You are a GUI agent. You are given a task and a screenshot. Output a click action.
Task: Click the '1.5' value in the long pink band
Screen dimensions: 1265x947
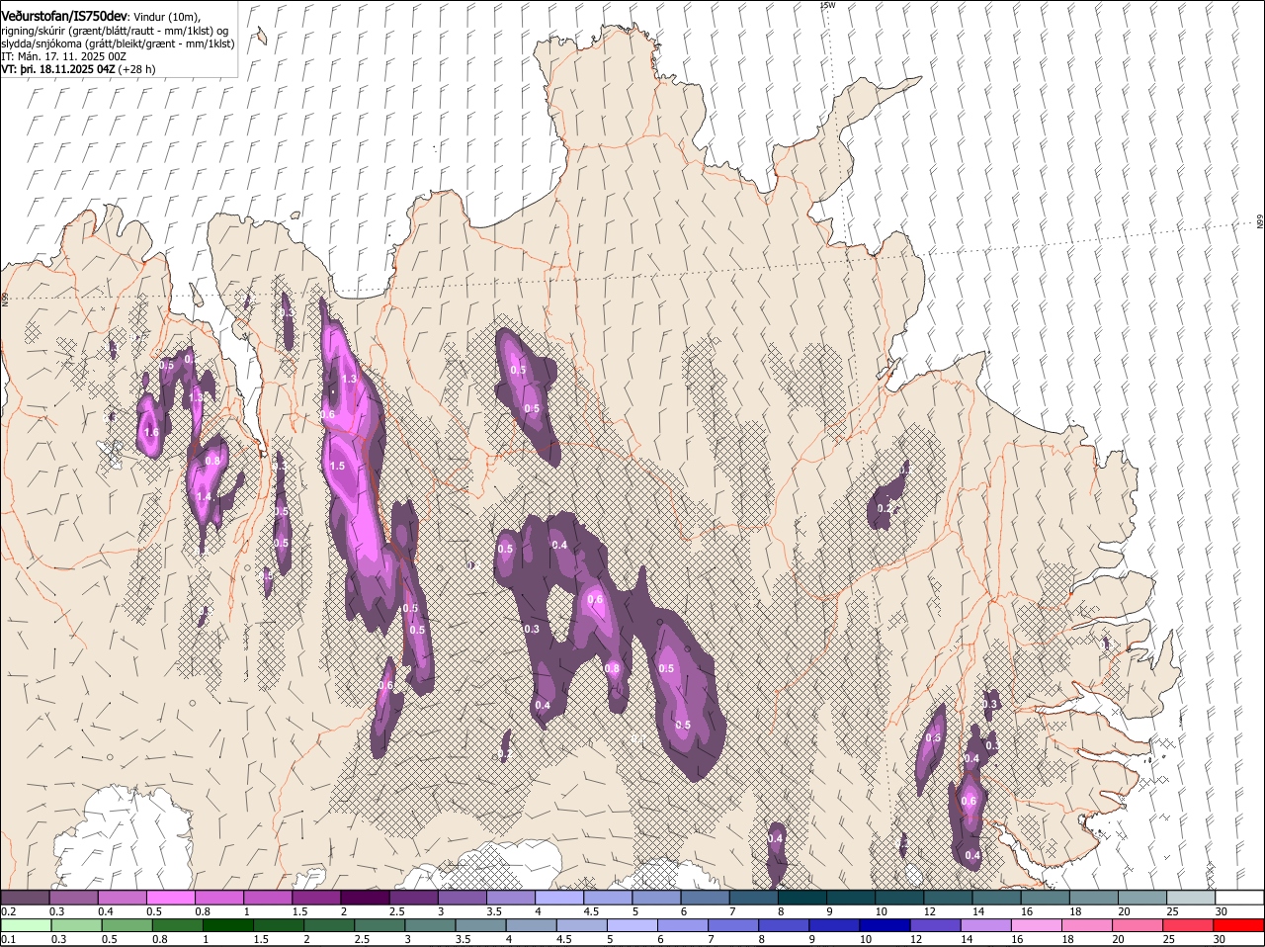[x=337, y=466]
